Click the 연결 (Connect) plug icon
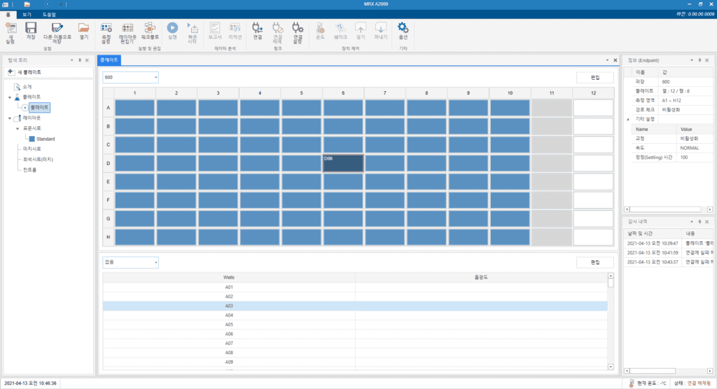 pos(258,30)
